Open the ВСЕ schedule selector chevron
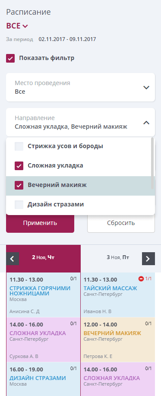This screenshot has height=396, width=161. [x=25, y=26]
